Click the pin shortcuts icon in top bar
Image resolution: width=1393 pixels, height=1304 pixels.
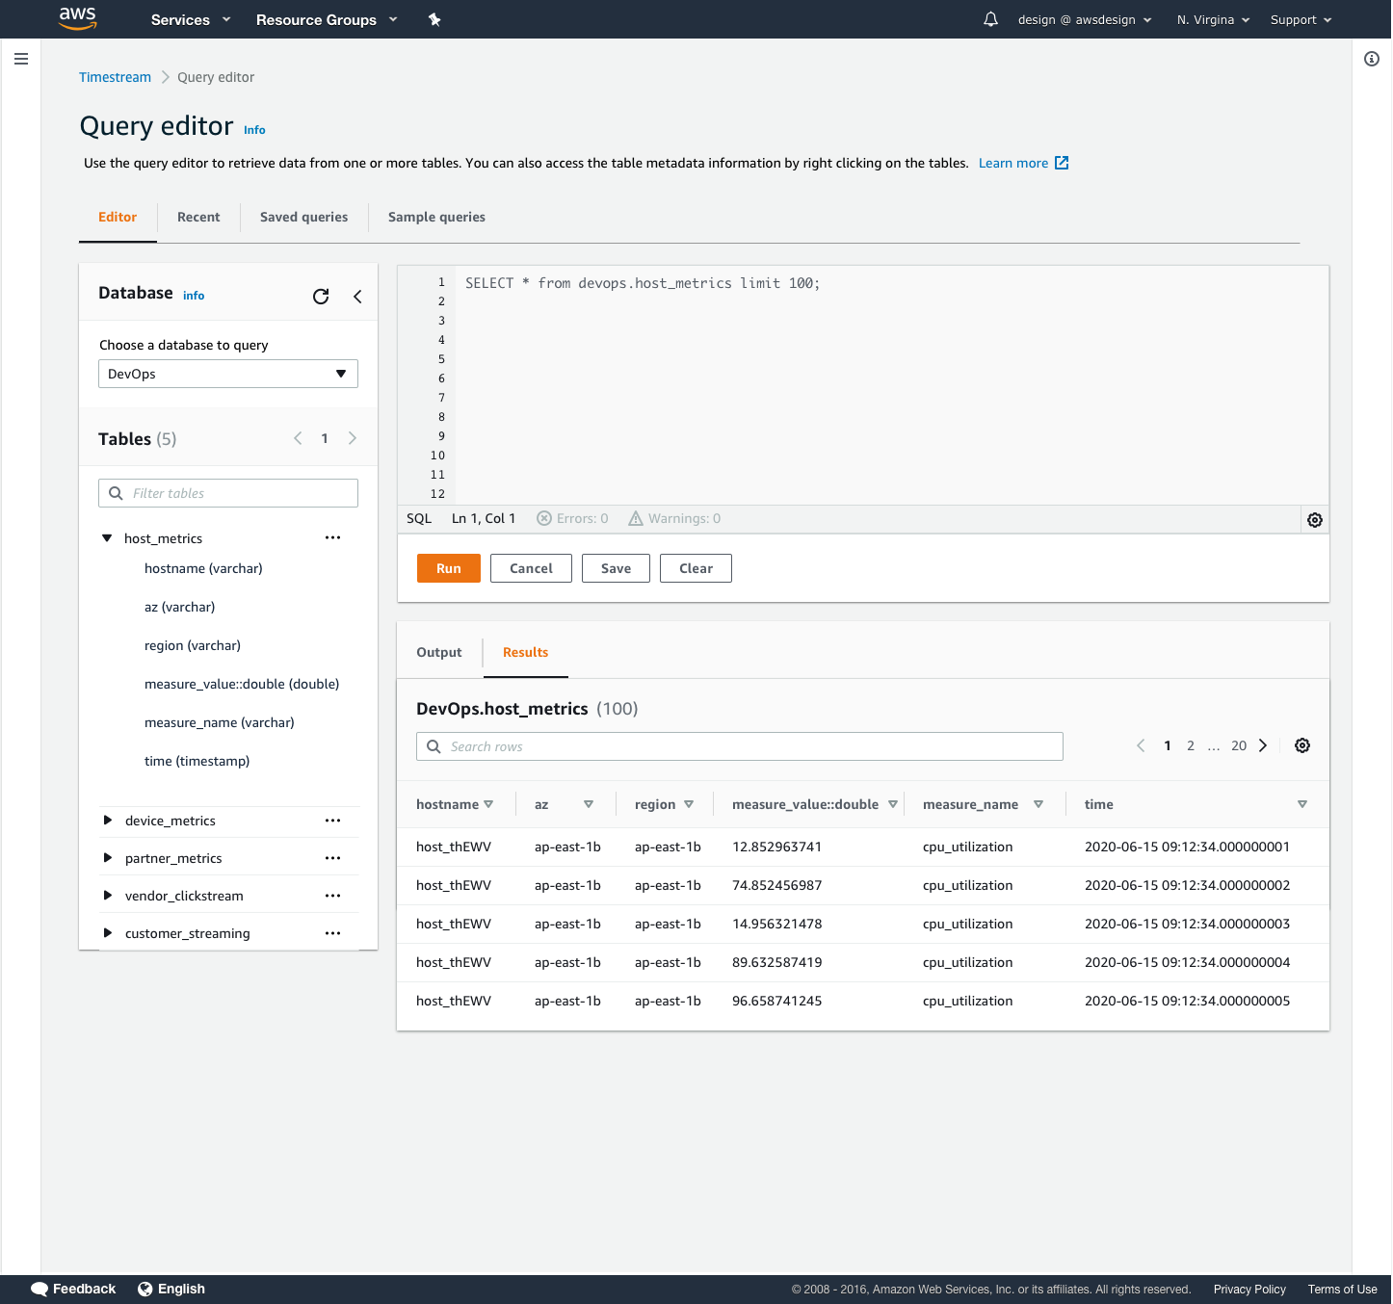coord(434,19)
